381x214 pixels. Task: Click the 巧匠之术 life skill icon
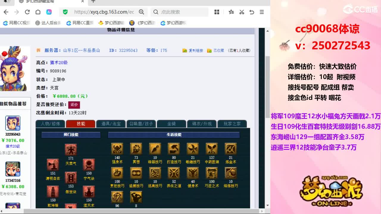(x=212, y=173)
